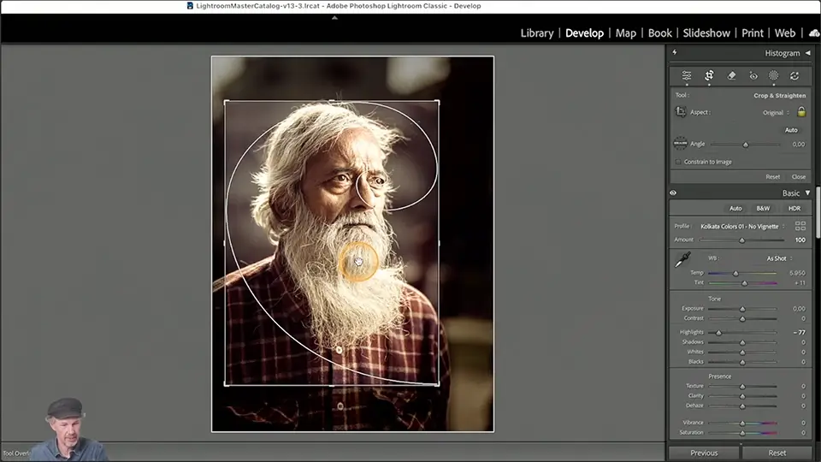Open the Slideshow module
Screen dimensions: 821x462
tap(706, 33)
